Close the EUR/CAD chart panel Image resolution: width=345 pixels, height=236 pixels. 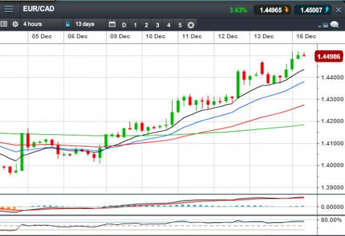(339, 10)
